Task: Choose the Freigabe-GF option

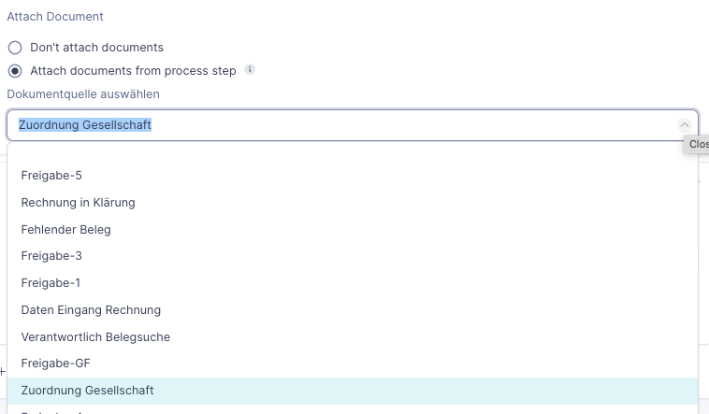Action: pos(56,364)
